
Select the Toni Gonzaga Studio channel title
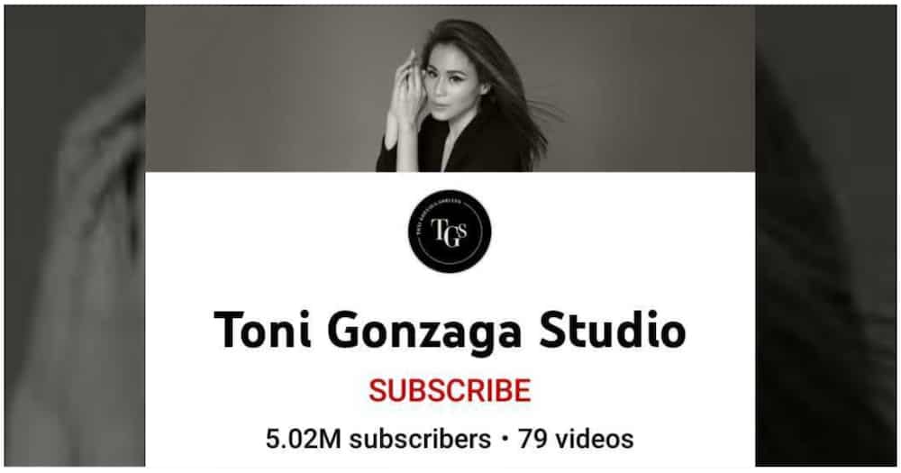[450, 331]
